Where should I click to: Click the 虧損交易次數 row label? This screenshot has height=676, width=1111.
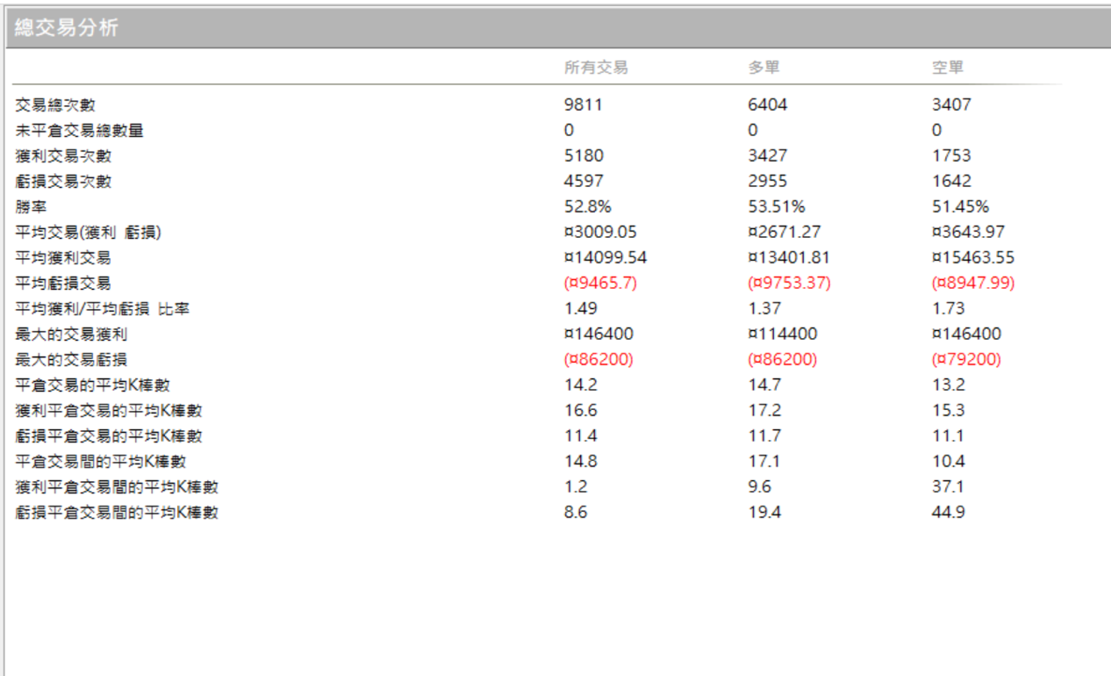[63, 182]
